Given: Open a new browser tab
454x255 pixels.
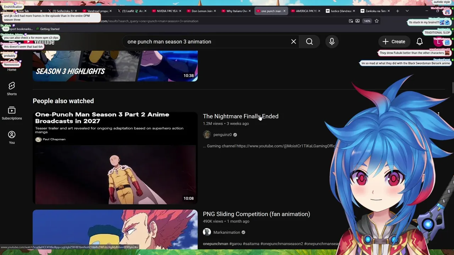Looking at the screenshot, I should click(398, 11).
